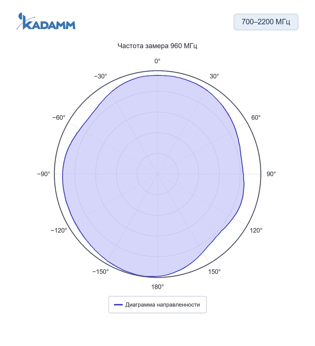Click the −30° angle label

tap(100, 76)
